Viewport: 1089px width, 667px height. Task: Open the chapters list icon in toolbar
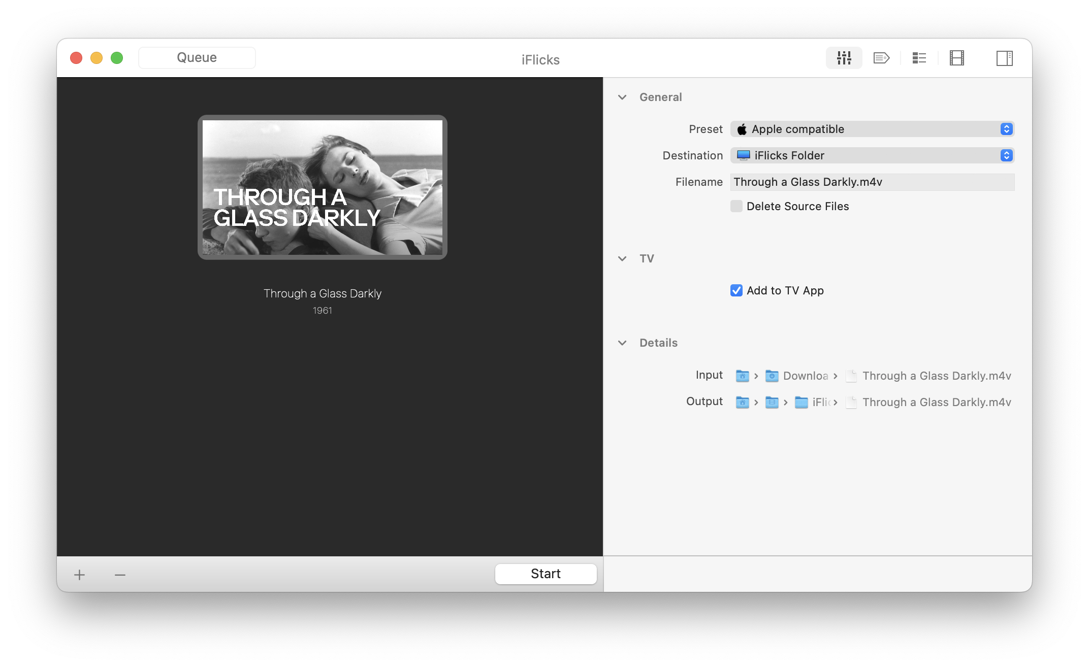tap(919, 58)
